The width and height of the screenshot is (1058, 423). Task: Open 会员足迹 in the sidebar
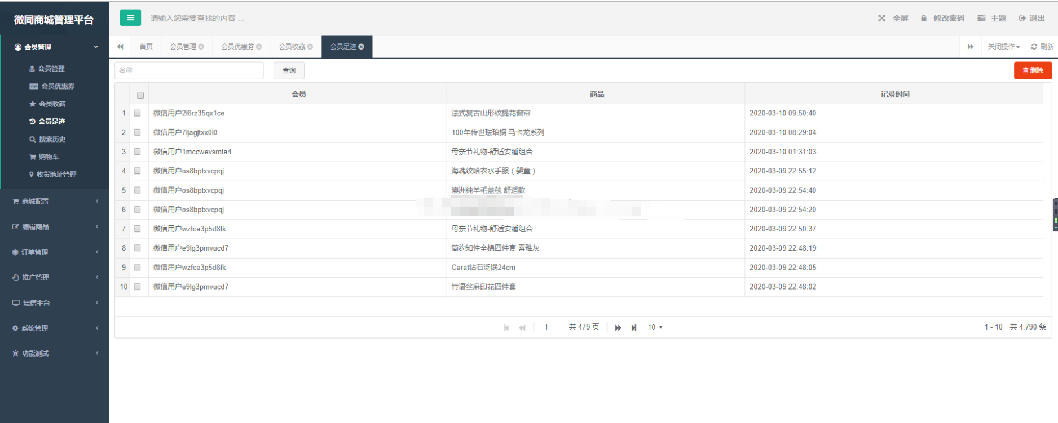click(x=47, y=122)
